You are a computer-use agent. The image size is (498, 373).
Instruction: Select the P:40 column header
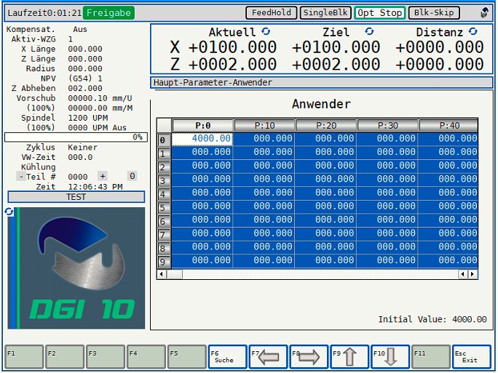pos(448,126)
